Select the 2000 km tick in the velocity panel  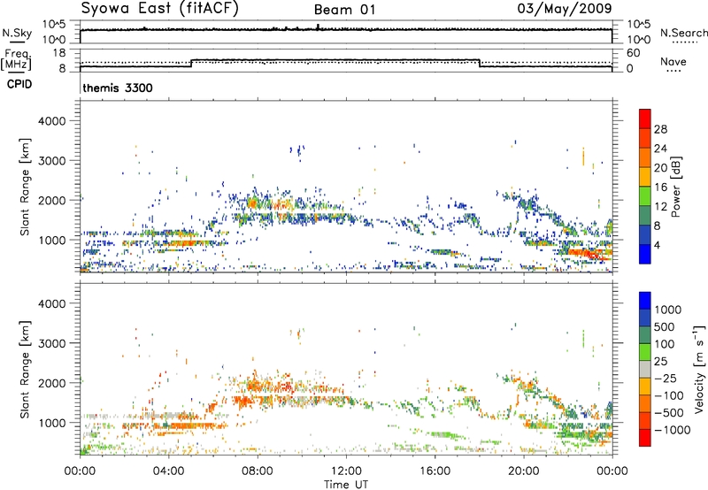[51, 383]
